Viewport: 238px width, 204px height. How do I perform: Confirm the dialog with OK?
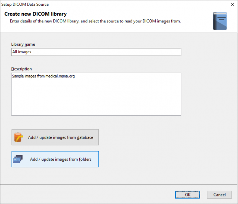click(187, 194)
